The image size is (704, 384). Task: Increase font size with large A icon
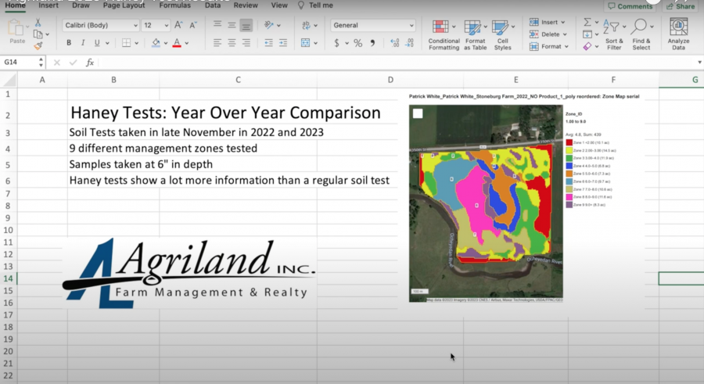pyautogui.click(x=178, y=25)
